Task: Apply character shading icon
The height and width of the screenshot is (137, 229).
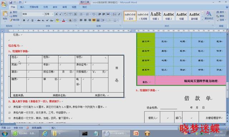Action: [x=70, y=20]
